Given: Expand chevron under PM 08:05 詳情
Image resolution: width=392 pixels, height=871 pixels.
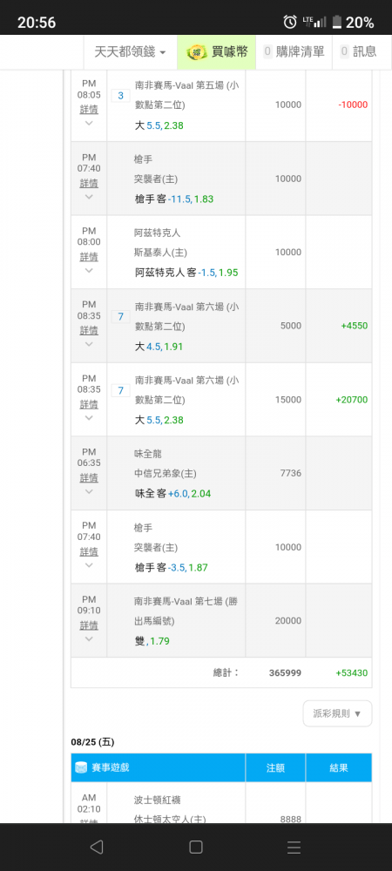Looking at the screenshot, I should (x=89, y=124).
